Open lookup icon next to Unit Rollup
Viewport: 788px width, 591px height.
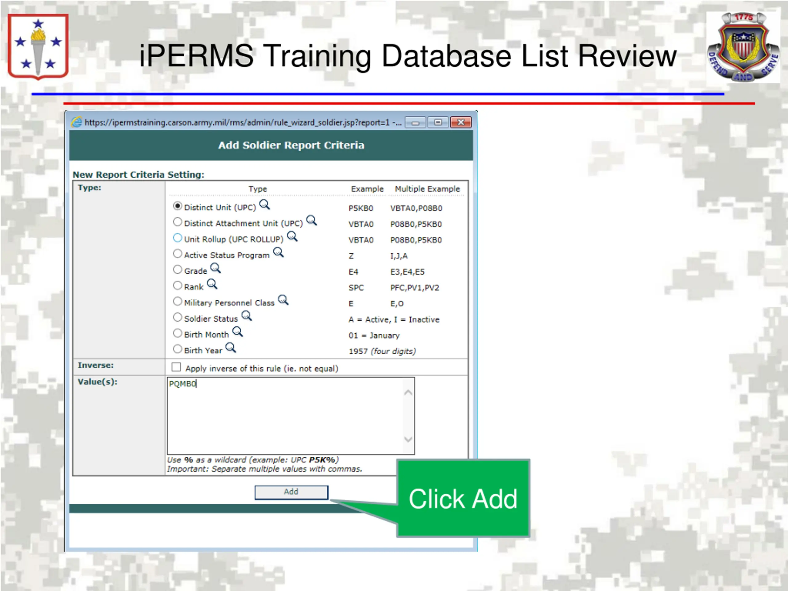click(292, 236)
